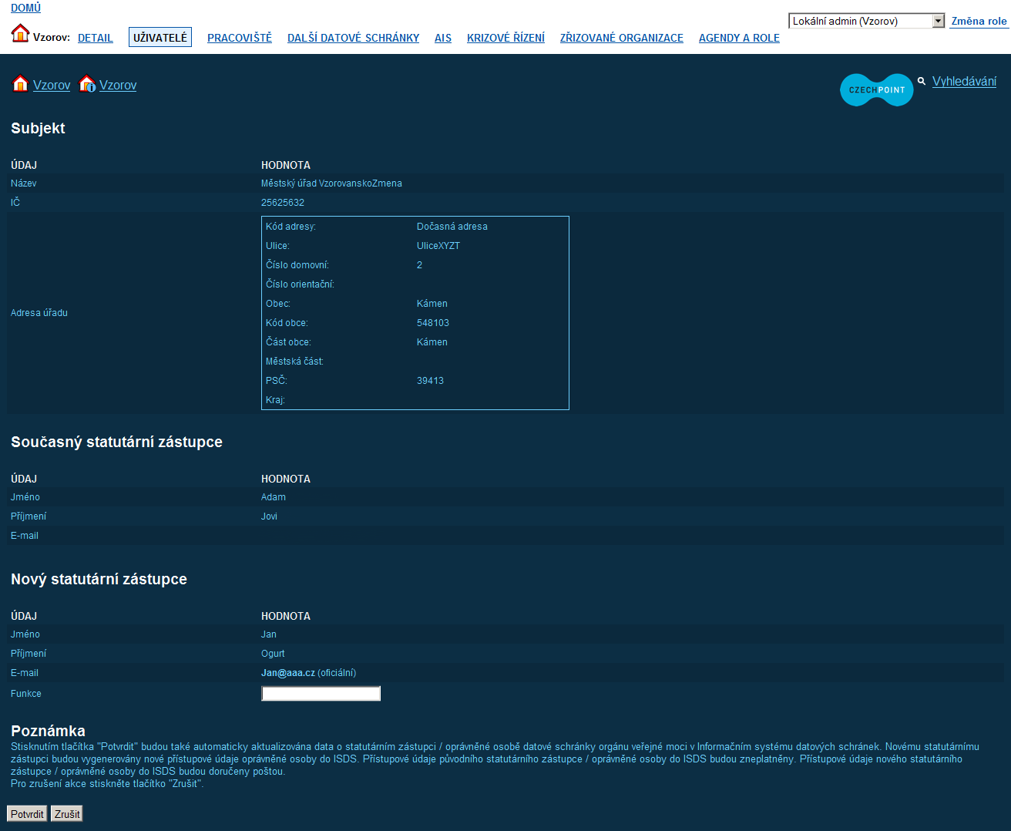Image resolution: width=1011 pixels, height=831 pixels.
Task: Click the Obec value Kámen
Action: (x=432, y=304)
